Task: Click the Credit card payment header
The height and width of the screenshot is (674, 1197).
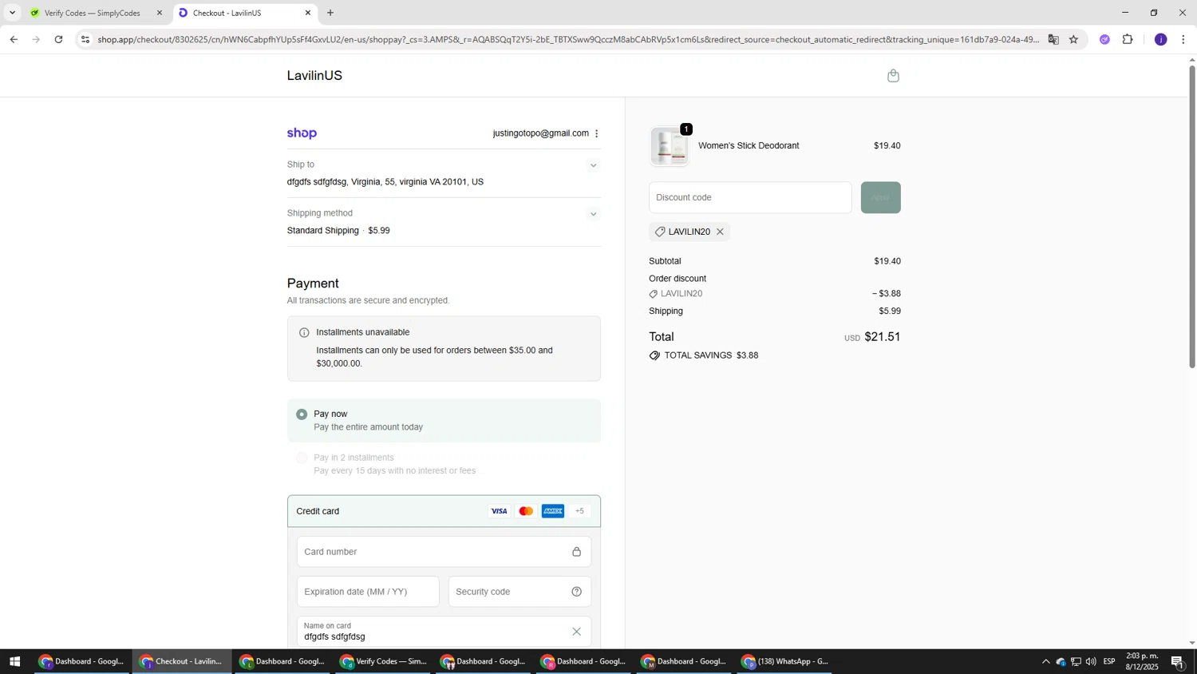Action: (x=444, y=511)
